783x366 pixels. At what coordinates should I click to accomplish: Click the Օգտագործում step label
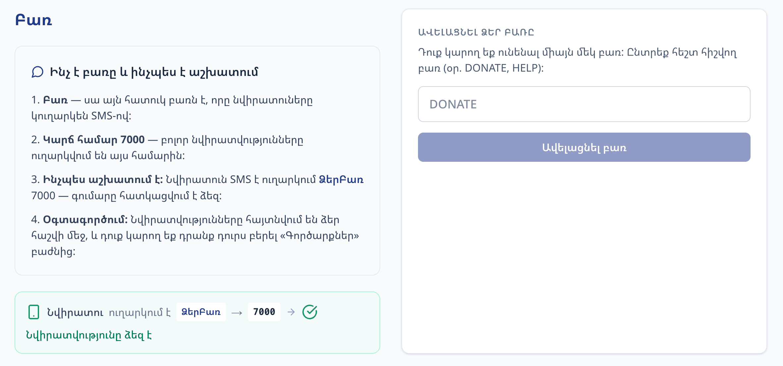[x=85, y=219]
